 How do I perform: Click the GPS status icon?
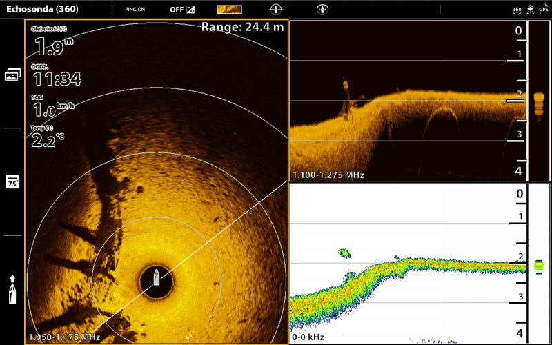[544, 10]
